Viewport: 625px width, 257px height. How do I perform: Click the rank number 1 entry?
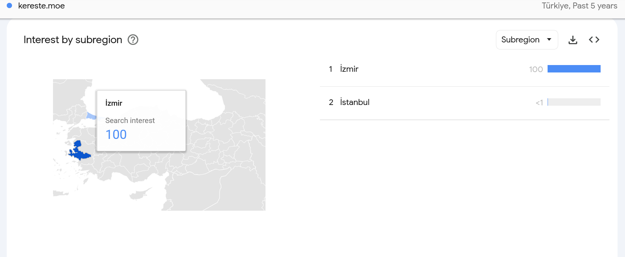pos(331,69)
